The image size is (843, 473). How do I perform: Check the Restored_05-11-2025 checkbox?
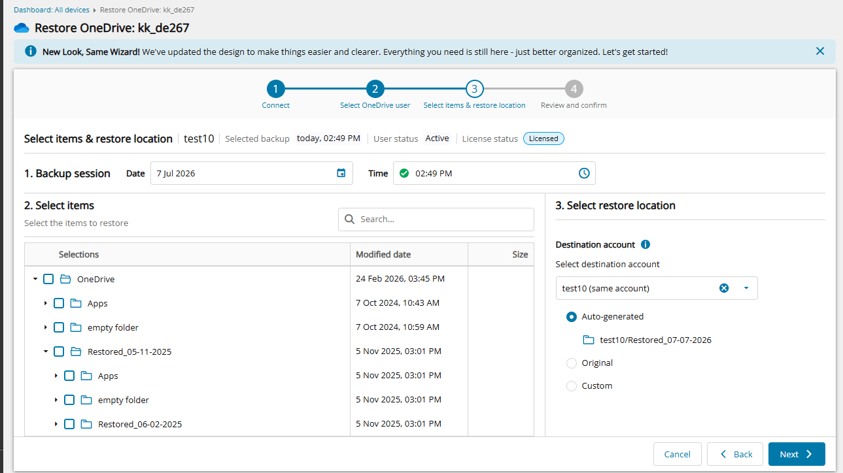(x=59, y=351)
